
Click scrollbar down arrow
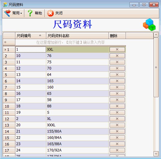156,154
